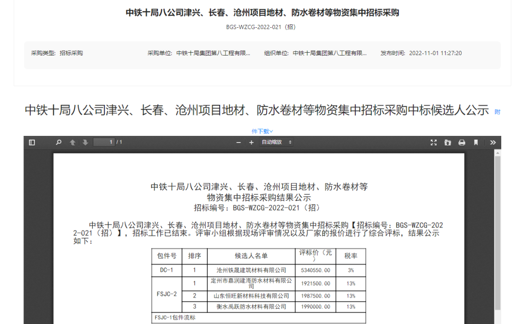The width and height of the screenshot is (517, 324).
Task: Go to next page in PDF
Action: coord(85,142)
